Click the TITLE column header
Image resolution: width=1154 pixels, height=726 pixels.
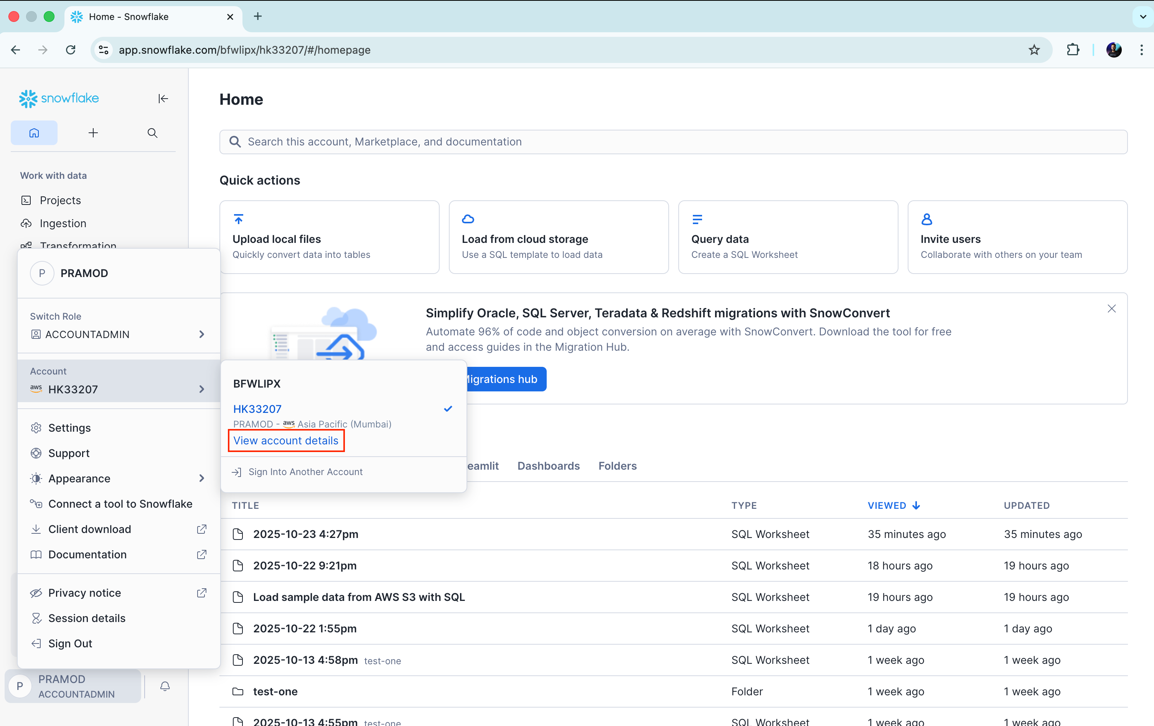[x=246, y=505]
